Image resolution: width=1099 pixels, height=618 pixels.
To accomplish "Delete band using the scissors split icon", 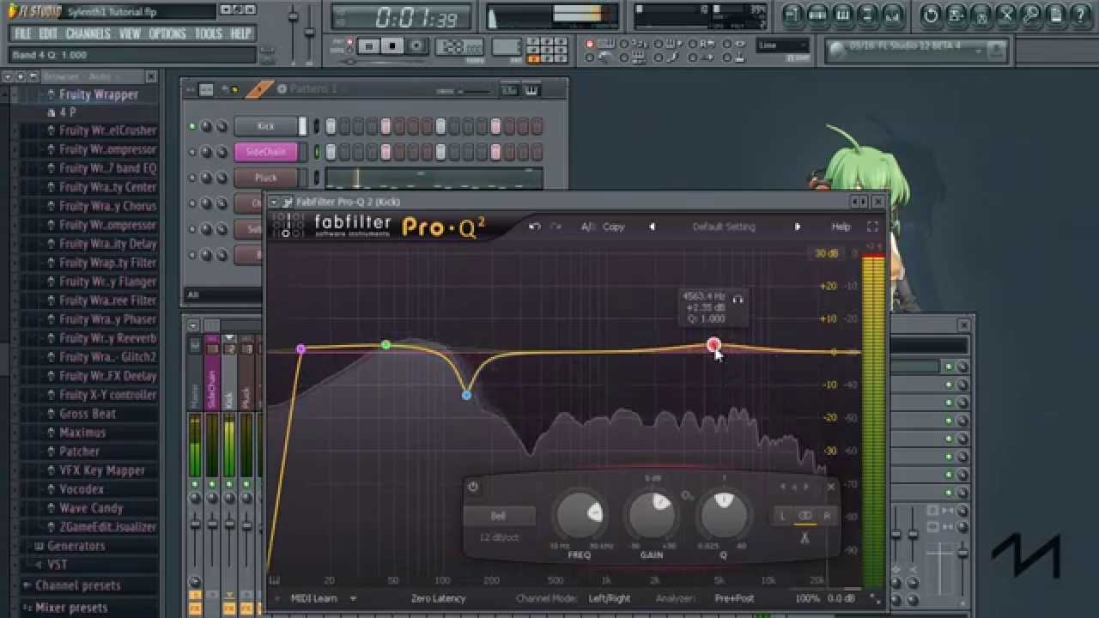I will click(x=805, y=538).
